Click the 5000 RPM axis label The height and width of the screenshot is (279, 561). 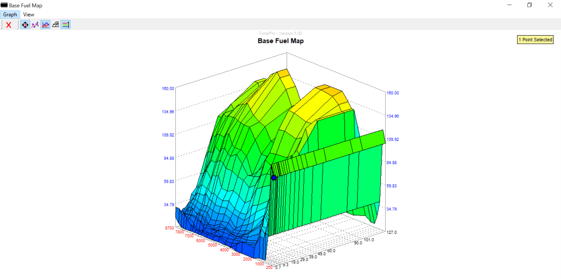pos(212,245)
